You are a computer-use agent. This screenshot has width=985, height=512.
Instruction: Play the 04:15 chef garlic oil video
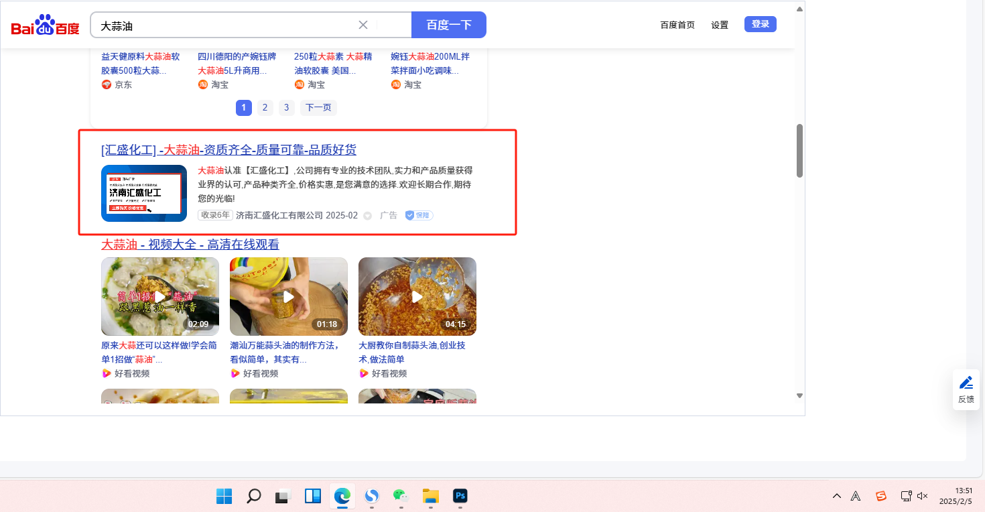(x=417, y=296)
